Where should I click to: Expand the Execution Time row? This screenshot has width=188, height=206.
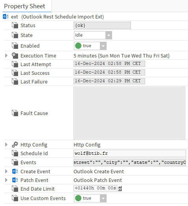(x=6, y=56)
